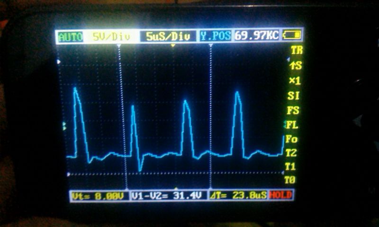Screen dimensions: 379x227
Task: Select the second vertical time cursor's top marker
Action: click(x=210, y=45)
